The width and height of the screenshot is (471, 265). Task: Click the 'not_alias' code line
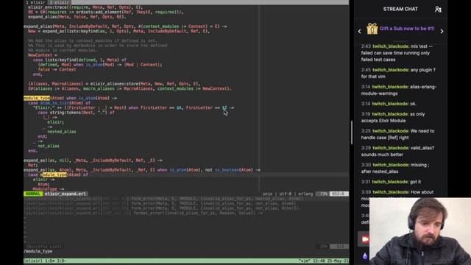pos(49,146)
